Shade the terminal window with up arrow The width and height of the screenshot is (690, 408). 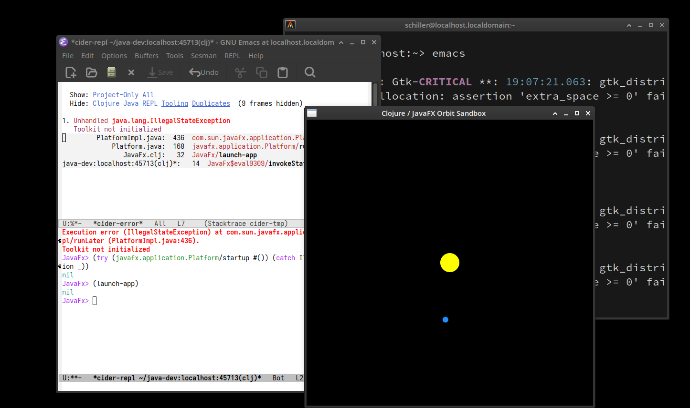(x=629, y=25)
